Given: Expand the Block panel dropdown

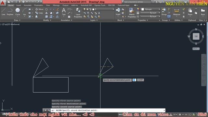Looking at the screenshot, I should [x=121, y=20].
